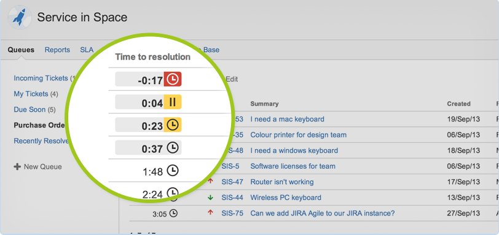The height and width of the screenshot is (235, 499).
Task: Click the 0:37 time remaining value
Action: [152, 149]
